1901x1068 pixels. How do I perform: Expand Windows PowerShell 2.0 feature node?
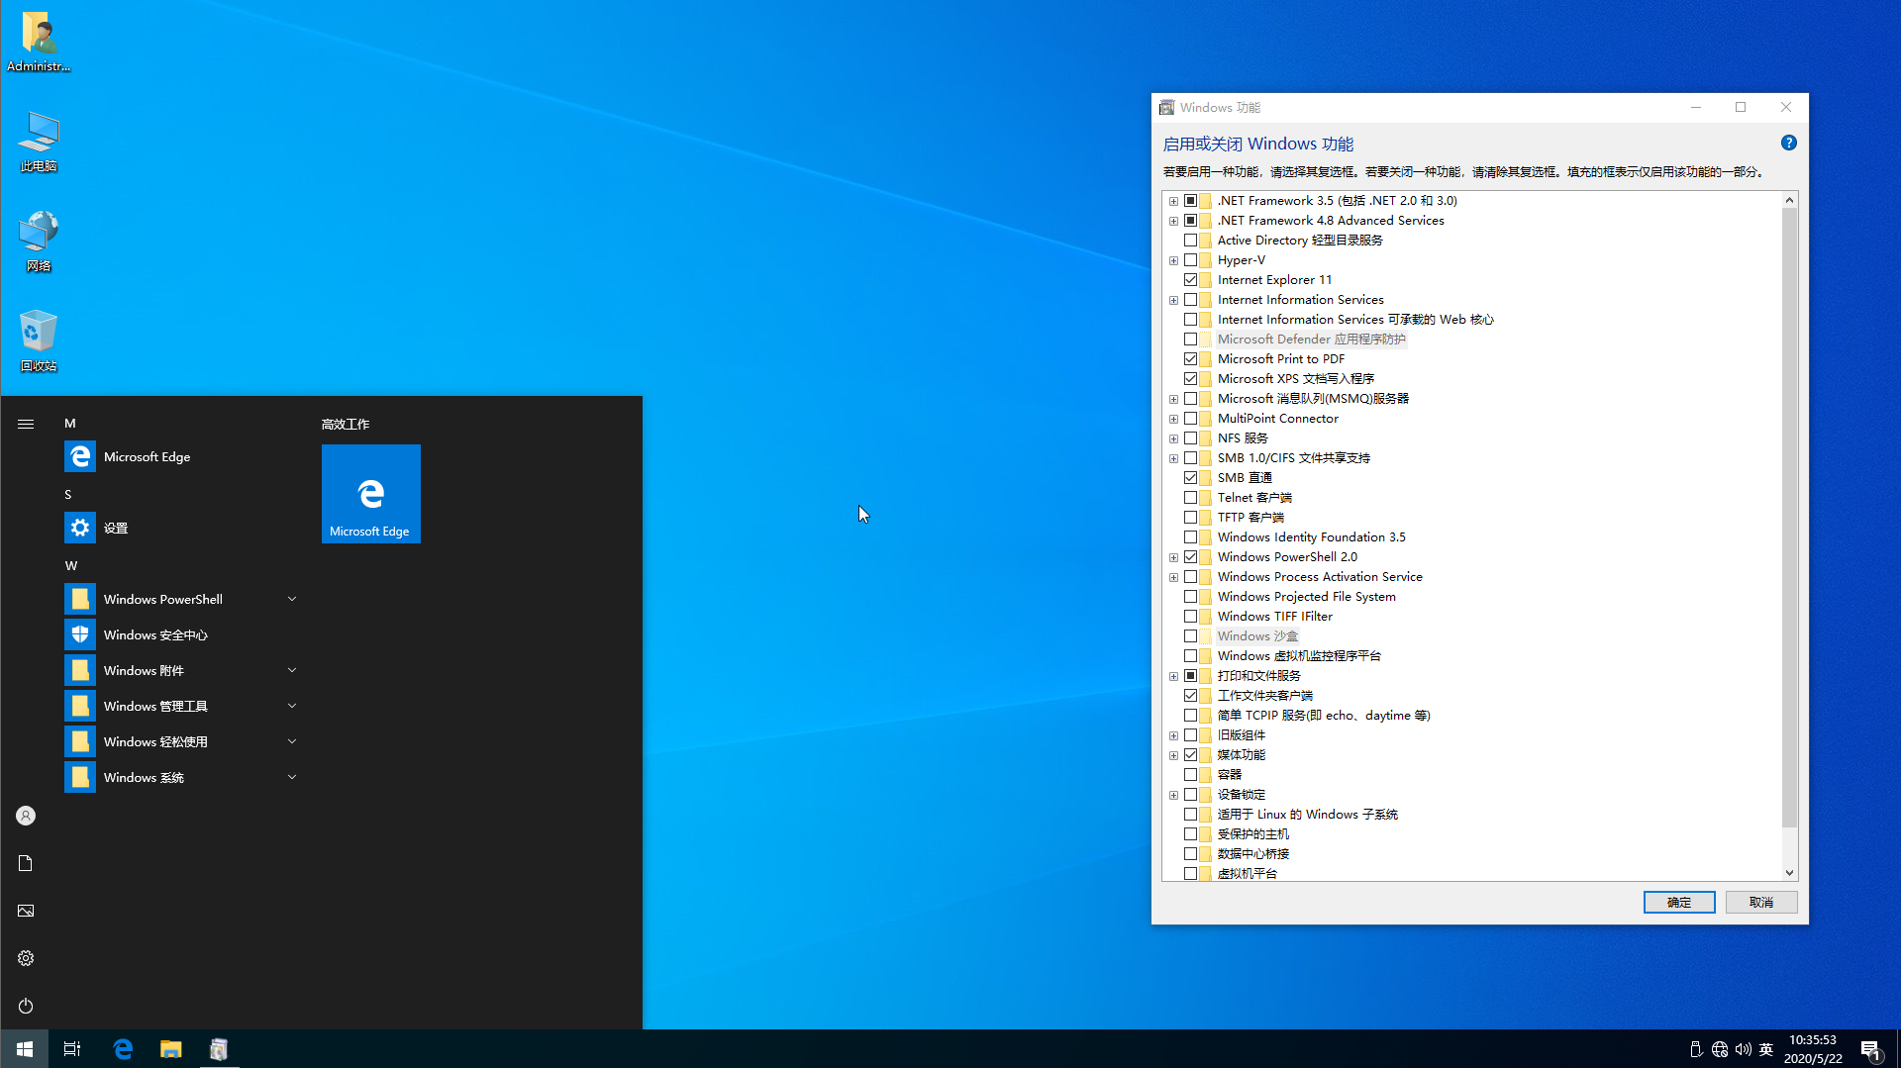pyautogui.click(x=1174, y=557)
